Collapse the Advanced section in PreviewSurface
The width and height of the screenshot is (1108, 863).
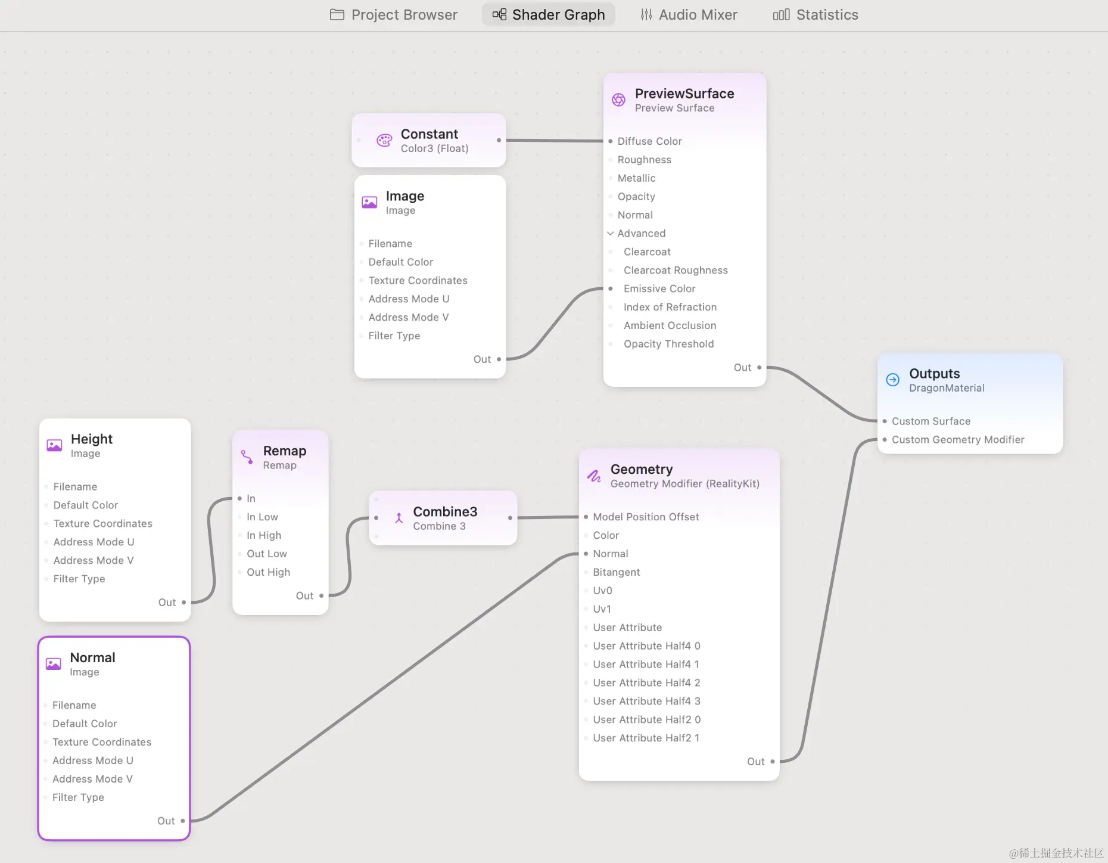click(611, 234)
